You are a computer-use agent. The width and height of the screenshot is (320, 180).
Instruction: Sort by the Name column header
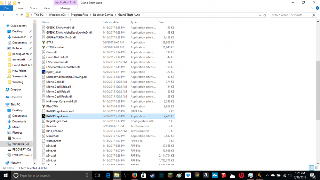pos(71,22)
